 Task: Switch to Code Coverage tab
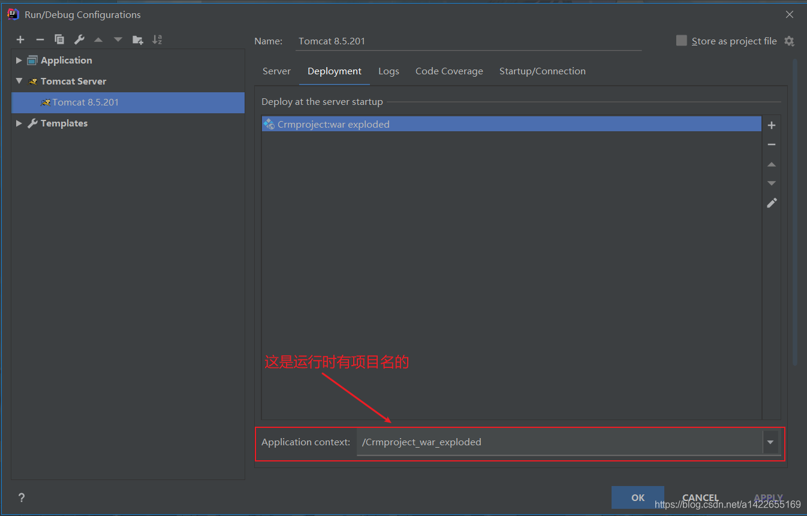449,71
